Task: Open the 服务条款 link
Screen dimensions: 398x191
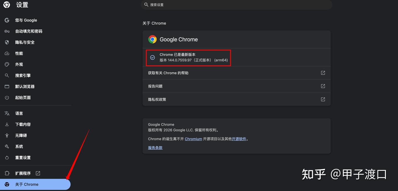Action: (155, 148)
